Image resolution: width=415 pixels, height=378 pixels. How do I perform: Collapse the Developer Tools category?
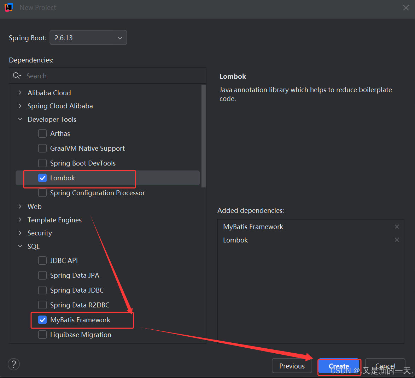[20, 119]
